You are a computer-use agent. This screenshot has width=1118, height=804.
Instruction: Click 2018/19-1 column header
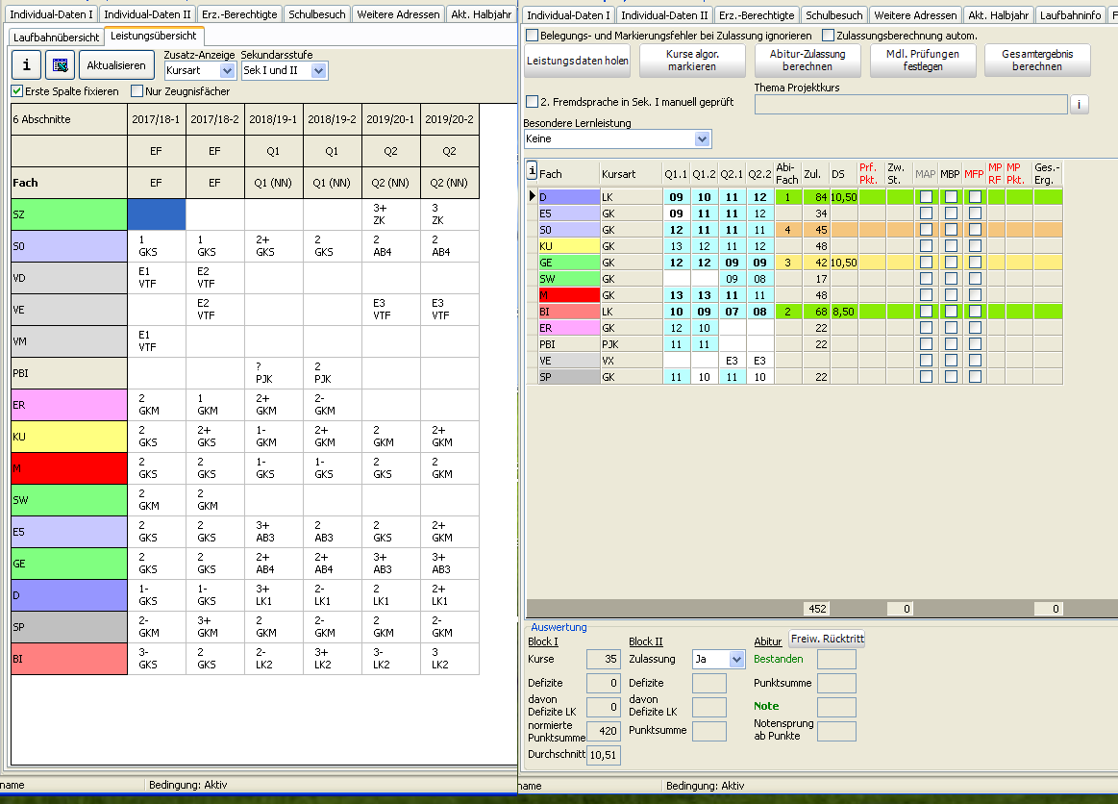pos(273,119)
